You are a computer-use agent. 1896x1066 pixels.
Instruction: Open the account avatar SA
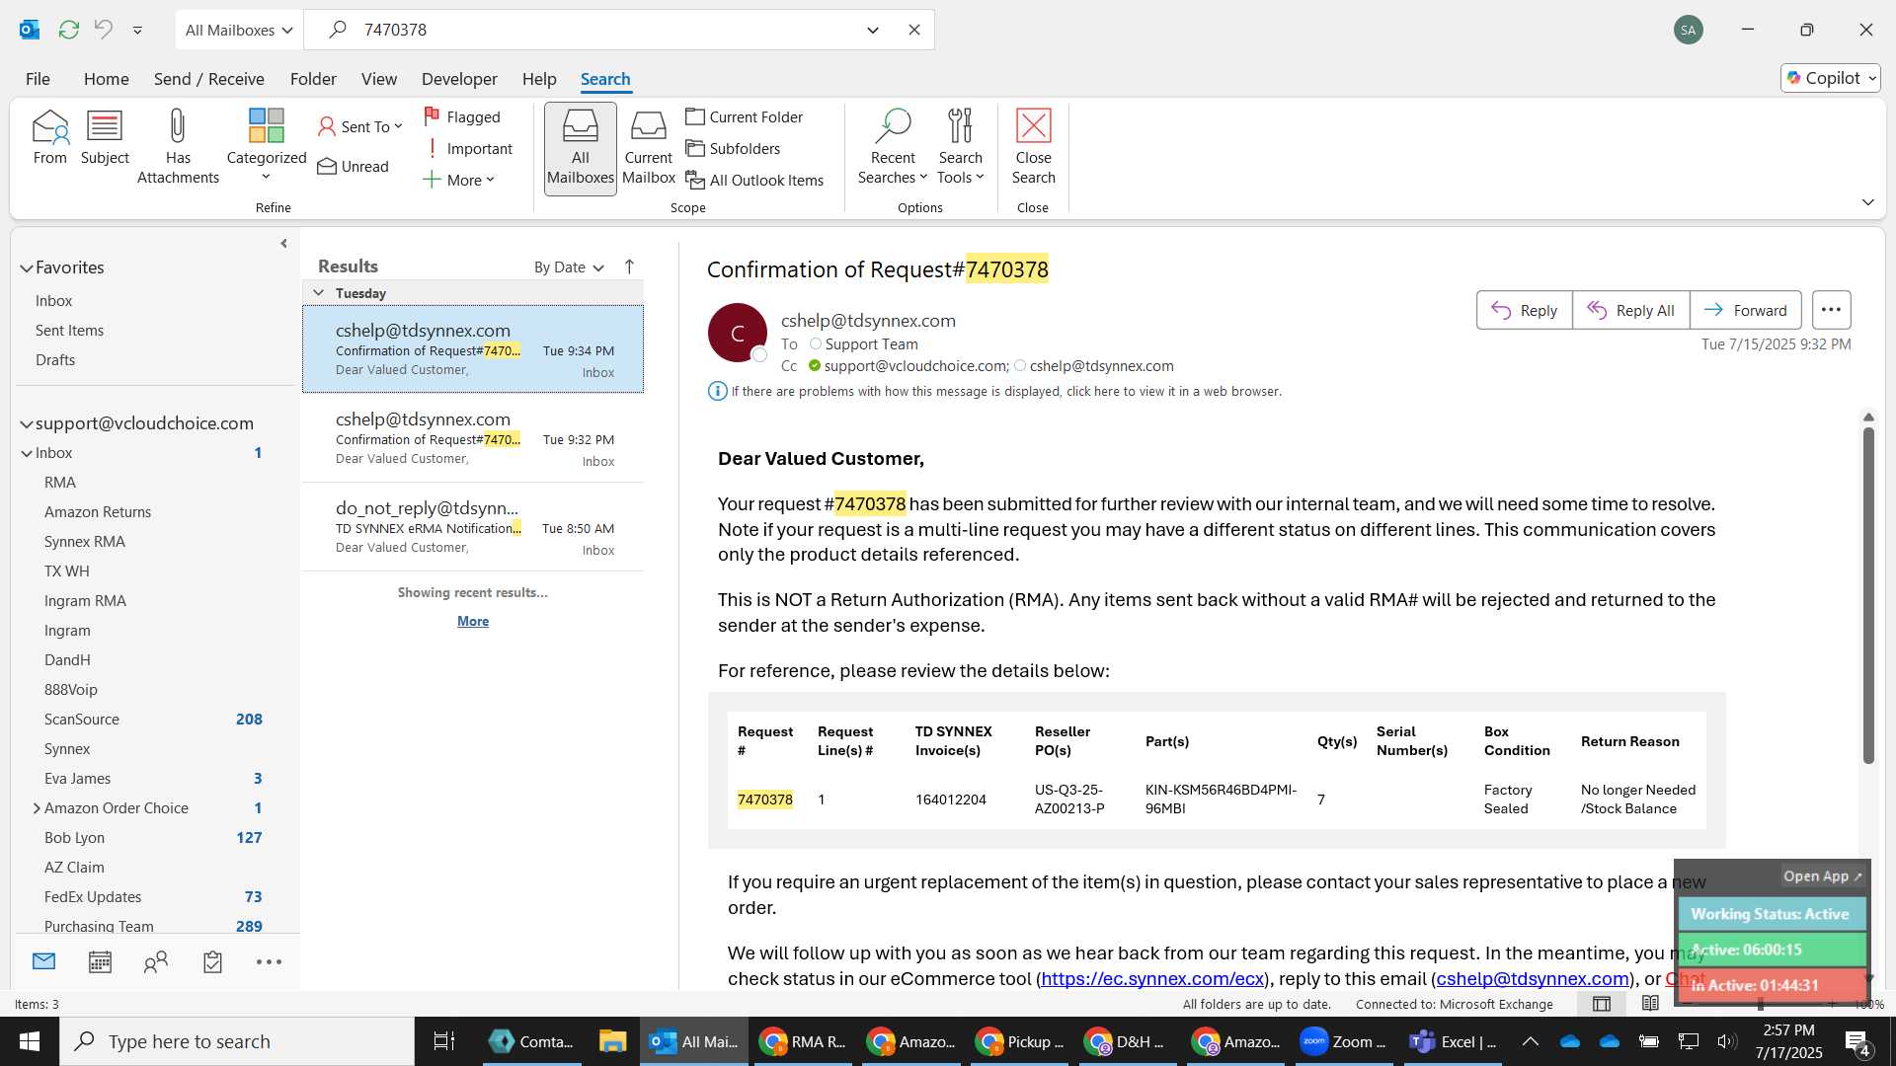click(1689, 30)
